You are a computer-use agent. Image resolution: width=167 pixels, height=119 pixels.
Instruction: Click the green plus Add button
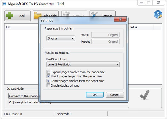tap(18, 16)
